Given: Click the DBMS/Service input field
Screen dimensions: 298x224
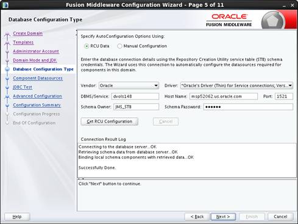Looking at the screenshot, I should click(135, 96).
